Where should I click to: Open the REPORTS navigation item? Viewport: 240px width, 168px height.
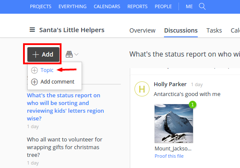pyautogui.click(x=138, y=6)
